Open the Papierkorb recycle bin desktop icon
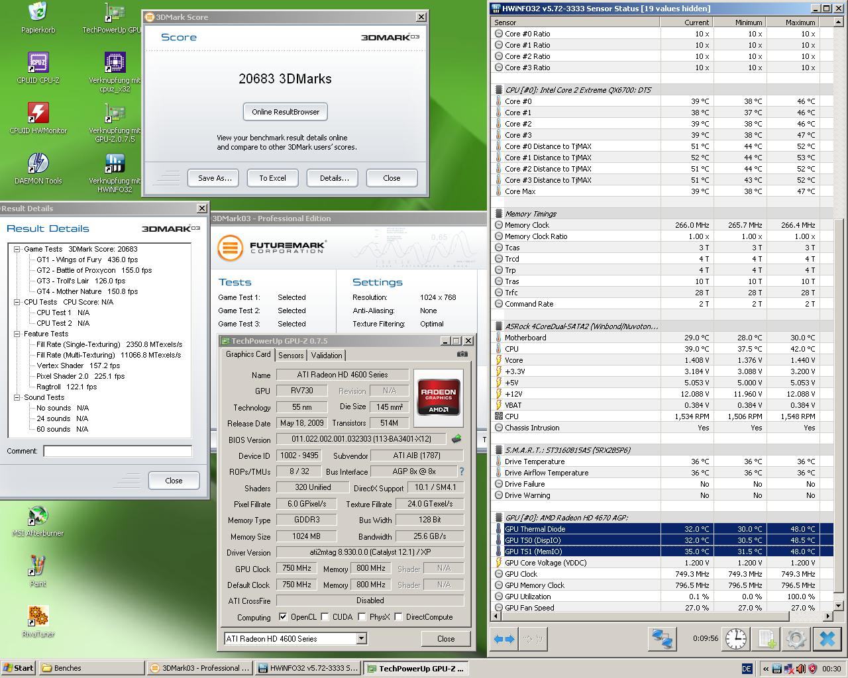This screenshot has width=848, height=678. pyautogui.click(x=38, y=12)
